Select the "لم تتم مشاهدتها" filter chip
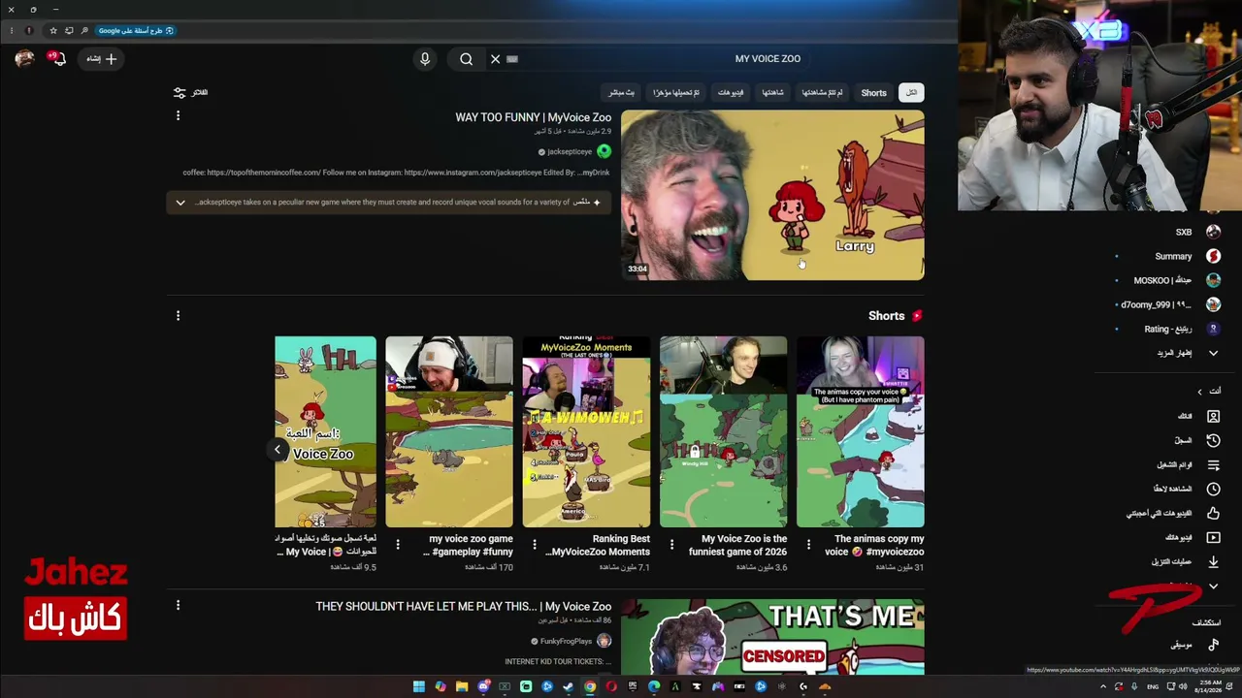The width and height of the screenshot is (1242, 698). tap(821, 93)
